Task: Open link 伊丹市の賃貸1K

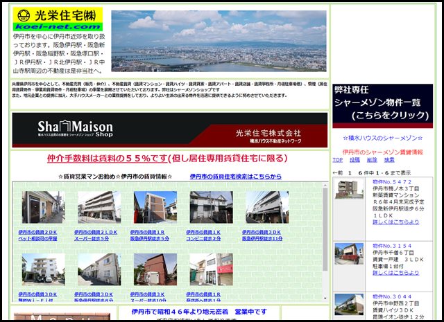Action: pyautogui.click(x=203, y=232)
